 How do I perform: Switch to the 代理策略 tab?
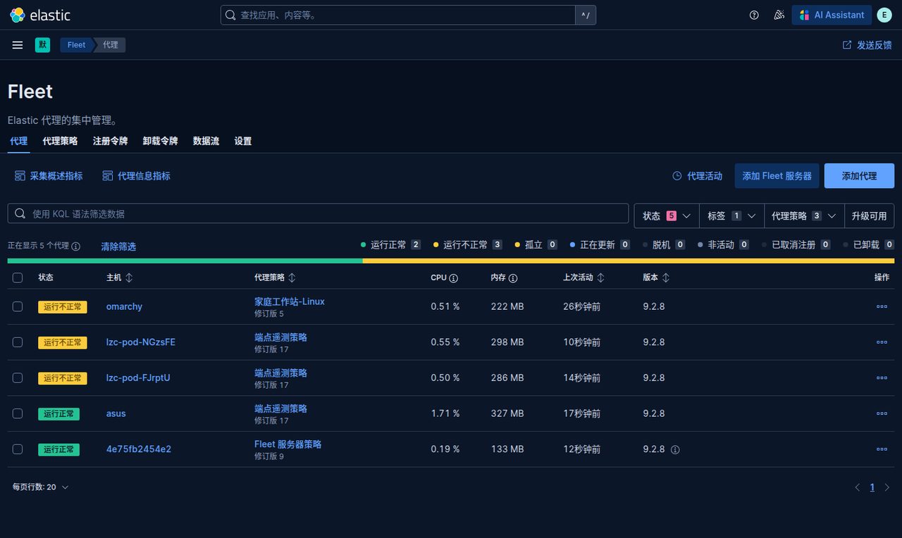pyautogui.click(x=60, y=141)
